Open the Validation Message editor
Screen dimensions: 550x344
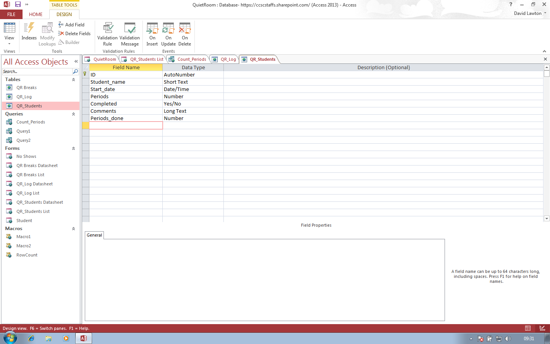tap(129, 34)
